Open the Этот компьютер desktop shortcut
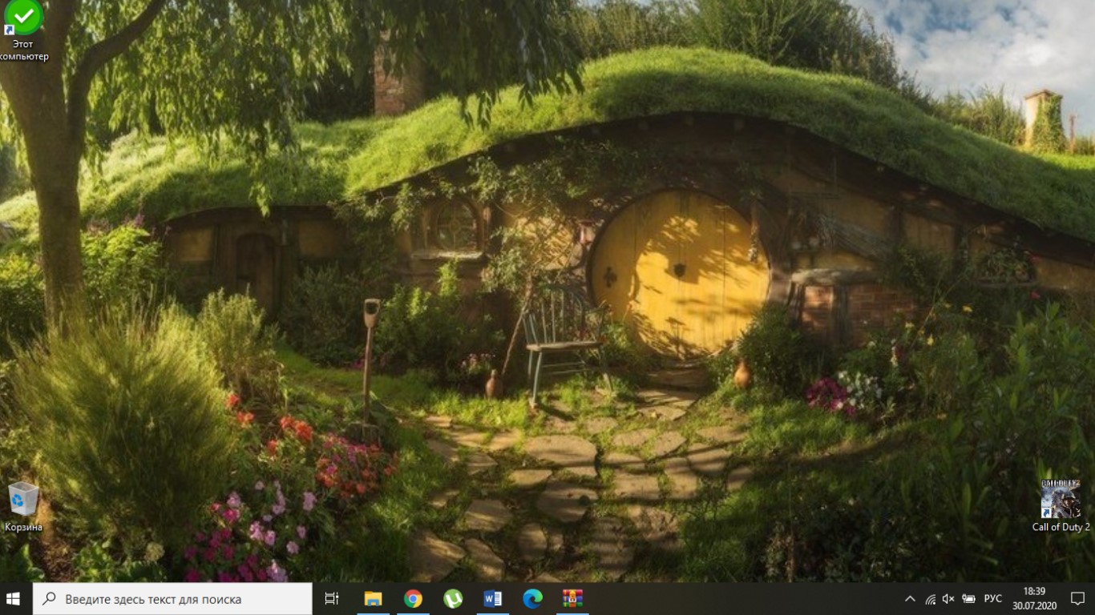The height and width of the screenshot is (615, 1095). (23, 30)
